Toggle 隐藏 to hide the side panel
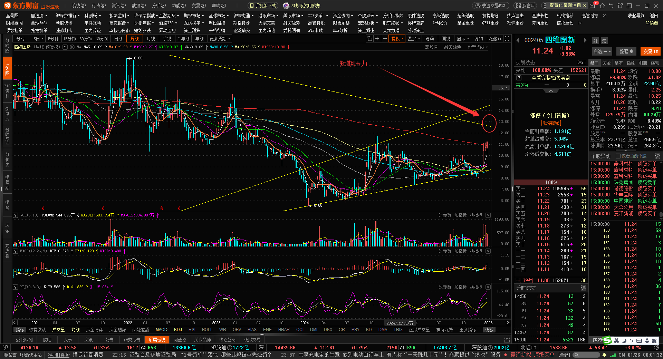Image resolution: width=663 pixels, height=359 pixels. (495, 39)
